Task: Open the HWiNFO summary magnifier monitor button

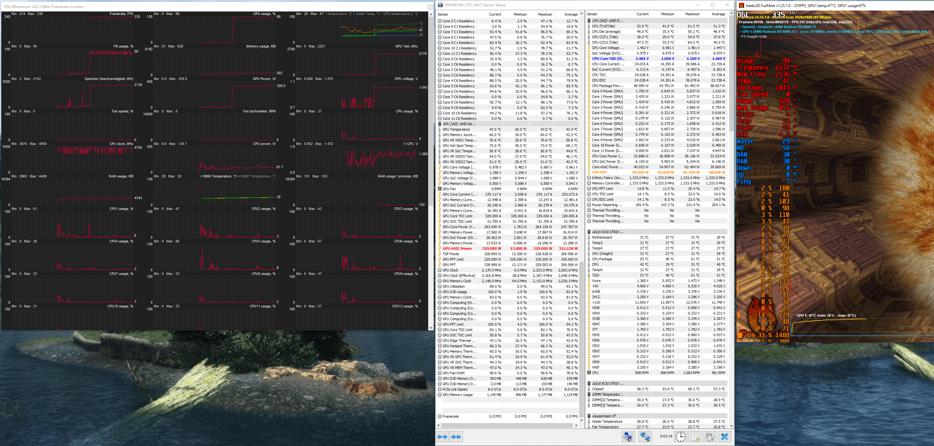Action: (628, 437)
